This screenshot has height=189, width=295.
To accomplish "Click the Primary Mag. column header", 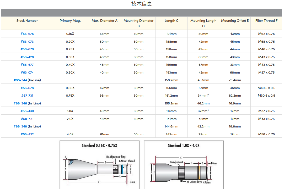I will click(70, 21).
